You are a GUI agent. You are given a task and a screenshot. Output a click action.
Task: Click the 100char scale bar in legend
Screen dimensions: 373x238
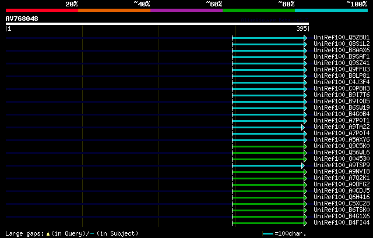coord(268,234)
